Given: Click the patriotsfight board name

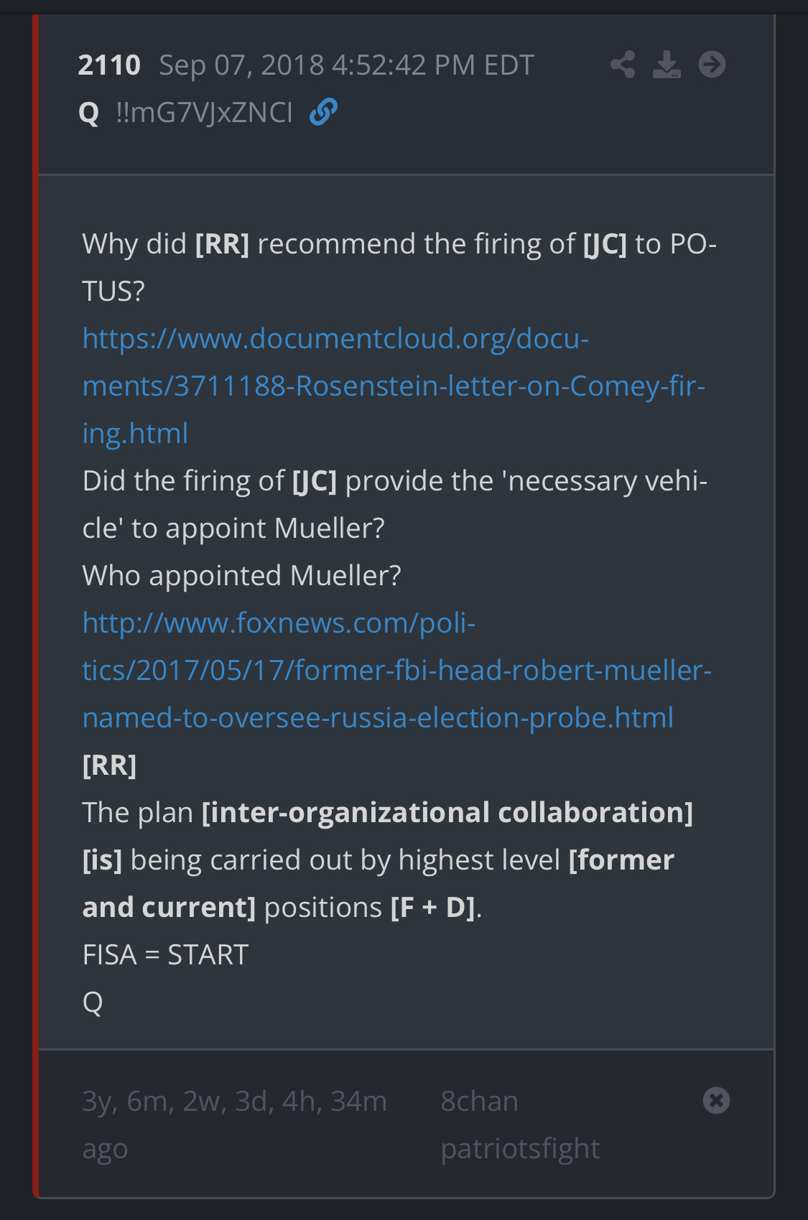Looking at the screenshot, I should [520, 1148].
